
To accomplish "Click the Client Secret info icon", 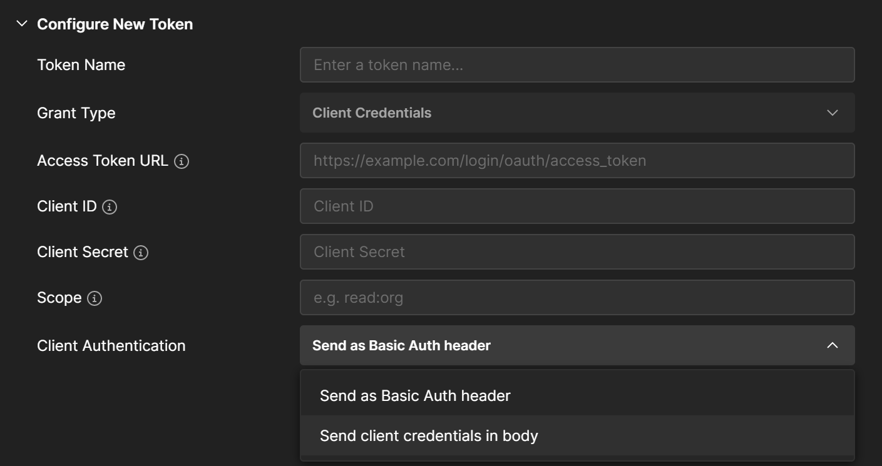I will 141,252.
